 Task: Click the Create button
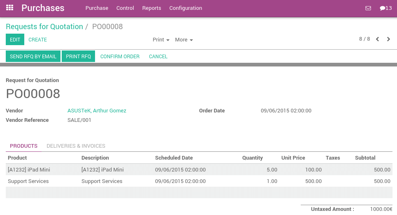pos(37,40)
